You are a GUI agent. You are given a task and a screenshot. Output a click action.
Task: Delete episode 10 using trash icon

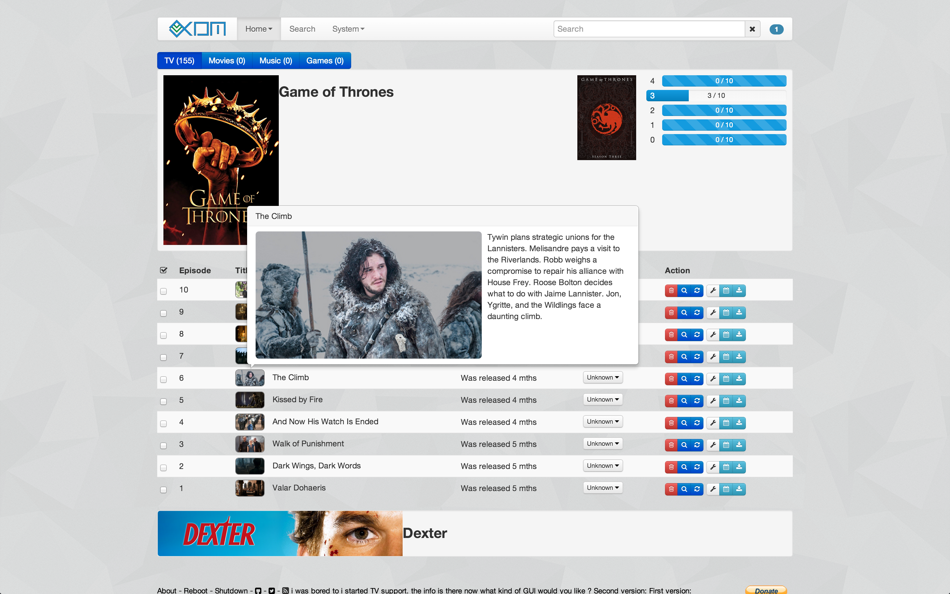click(671, 291)
